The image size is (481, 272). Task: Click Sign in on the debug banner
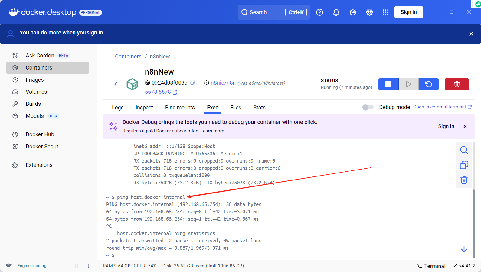(x=446, y=126)
